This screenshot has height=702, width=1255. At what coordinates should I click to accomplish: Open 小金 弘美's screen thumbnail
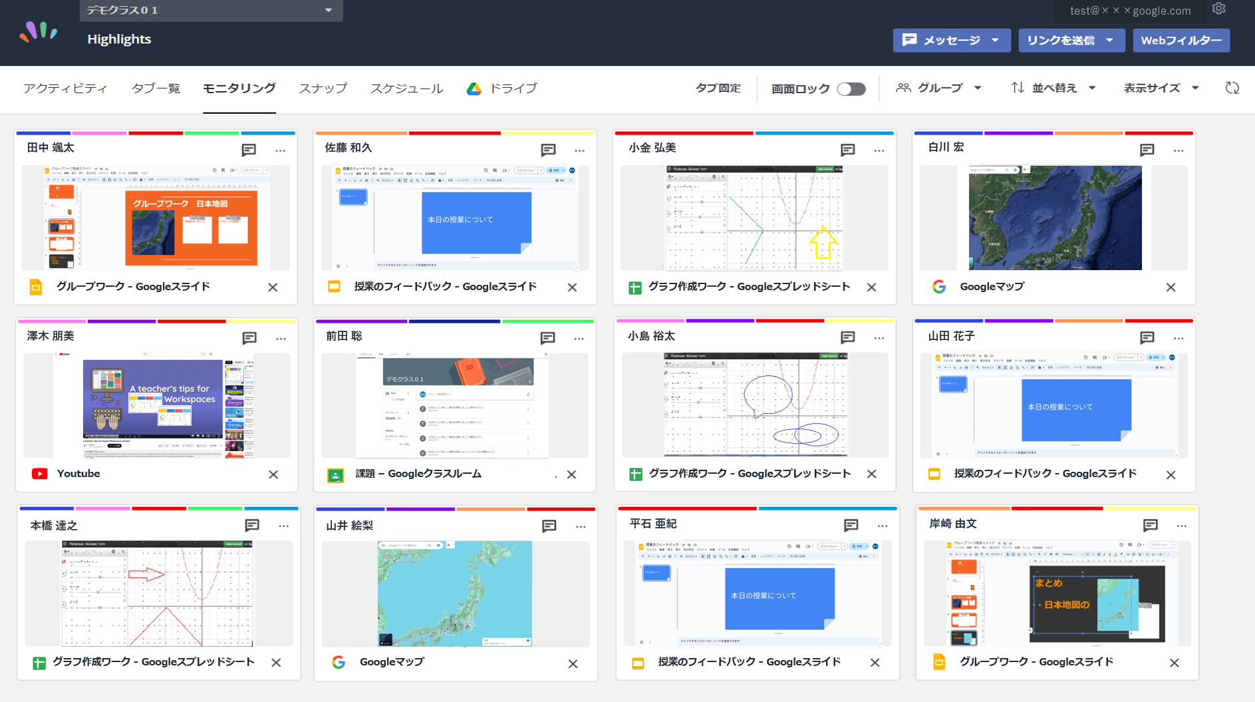tap(754, 218)
